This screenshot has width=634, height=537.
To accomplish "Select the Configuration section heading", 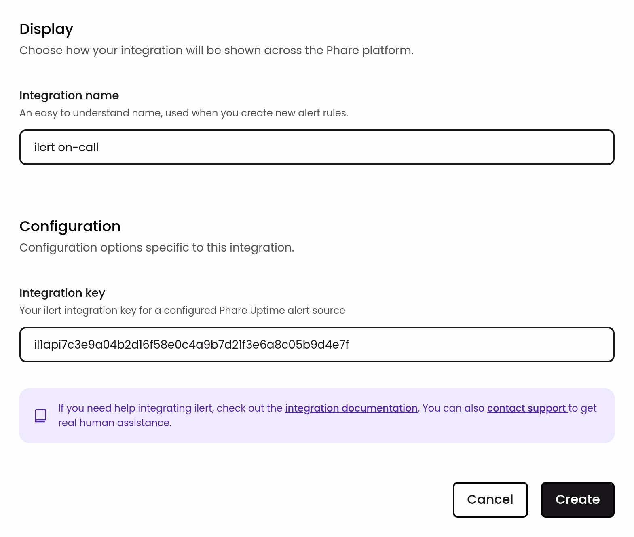I will coord(70,226).
